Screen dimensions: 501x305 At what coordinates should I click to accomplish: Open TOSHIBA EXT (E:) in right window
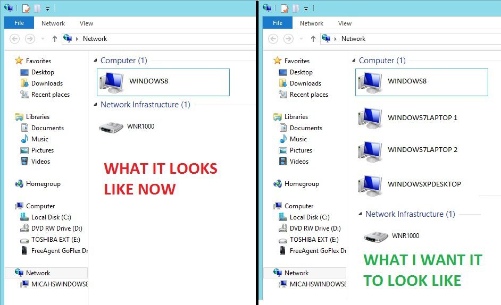click(x=308, y=240)
